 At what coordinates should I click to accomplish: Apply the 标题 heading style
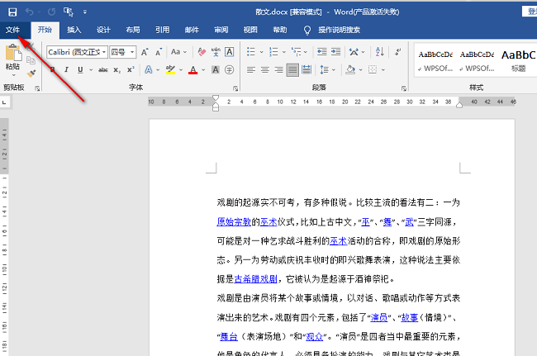[518, 60]
